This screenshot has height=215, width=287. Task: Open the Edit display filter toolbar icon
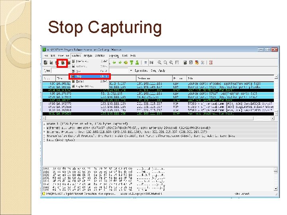coord(191,63)
